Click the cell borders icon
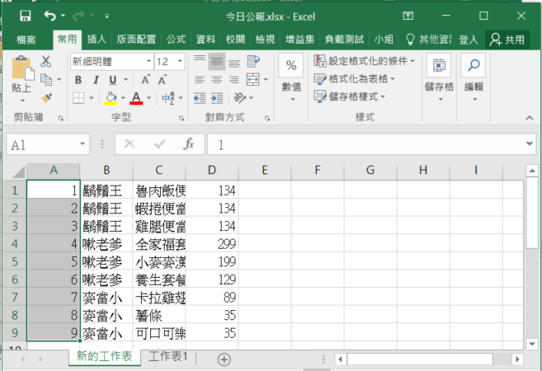The width and height of the screenshot is (542, 371). pyautogui.click(x=78, y=98)
